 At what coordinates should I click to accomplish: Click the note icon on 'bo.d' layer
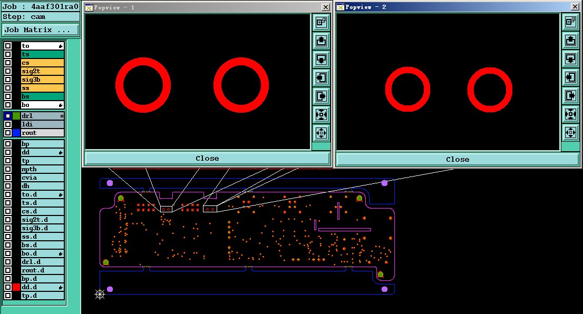61,254
